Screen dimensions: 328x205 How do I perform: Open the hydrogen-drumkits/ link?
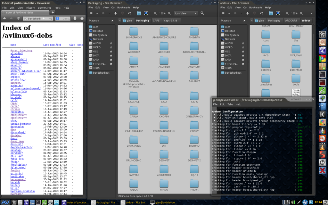23,191
